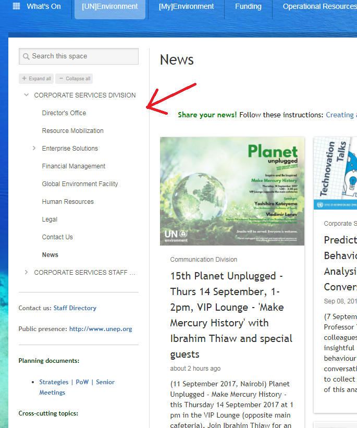Open the 15th Planet Unplugged article title
This screenshot has height=428, width=357.
point(231,315)
